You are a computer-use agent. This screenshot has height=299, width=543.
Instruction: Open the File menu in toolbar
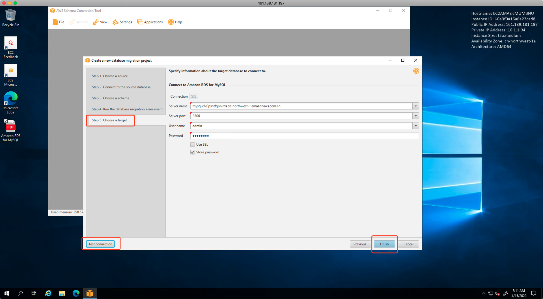(59, 22)
